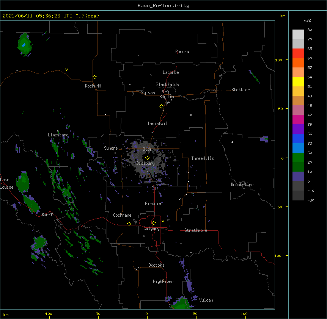Screen dimensions: 327x319
Task: Pick the purple 39 dBZ legend swatch
Action: (298, 129)
